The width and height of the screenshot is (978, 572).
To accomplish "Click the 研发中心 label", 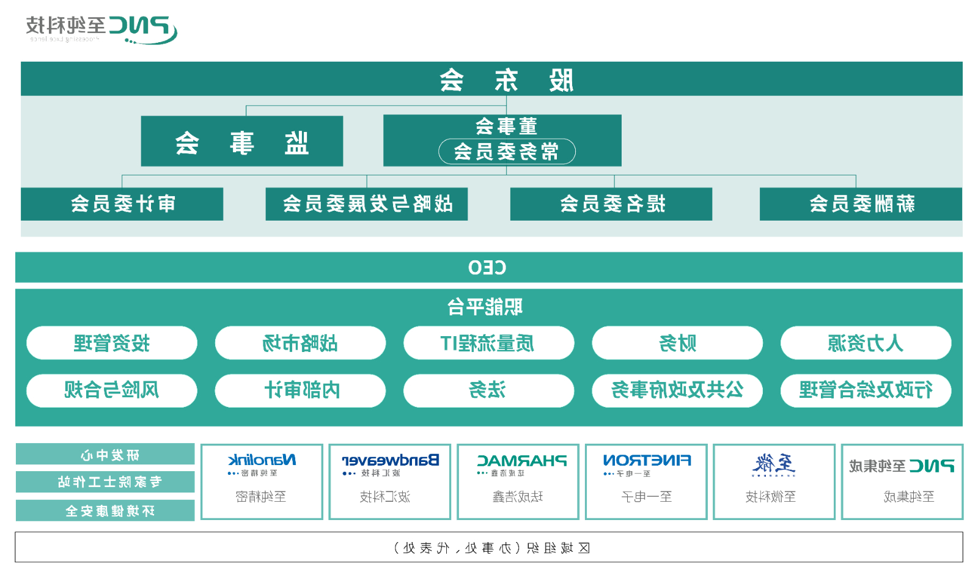I will [105, 454].
